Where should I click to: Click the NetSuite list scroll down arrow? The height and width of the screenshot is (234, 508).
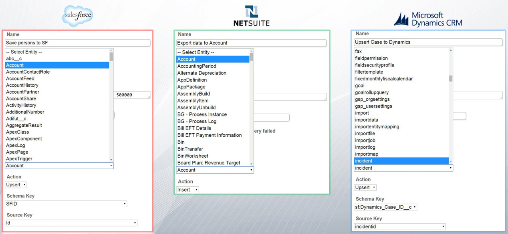point(252,164)
